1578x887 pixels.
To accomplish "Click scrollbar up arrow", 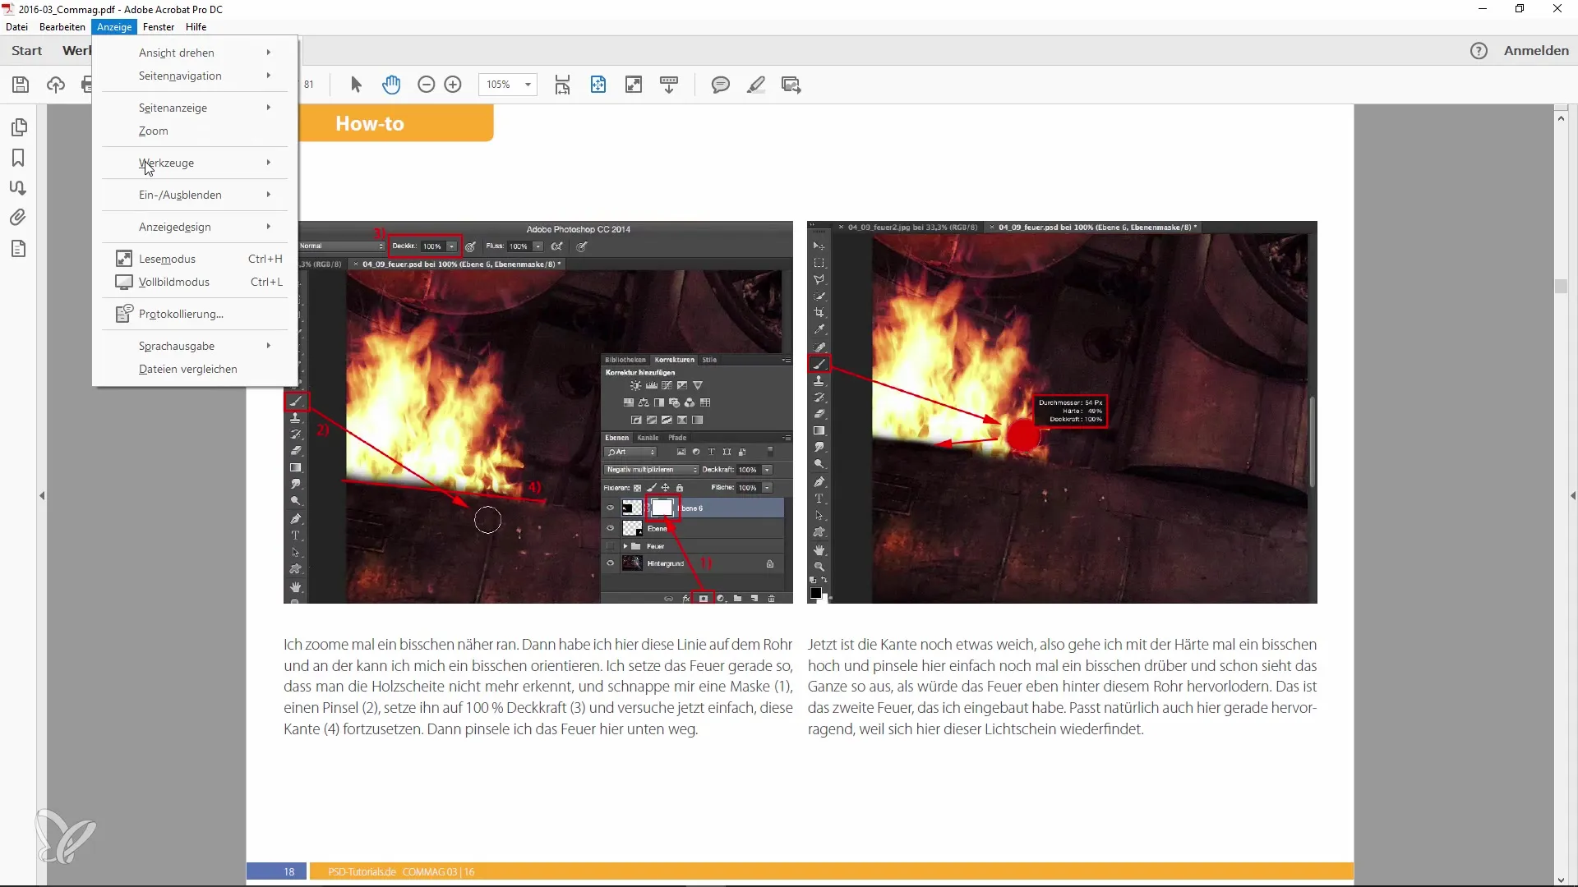I will pos(1561,118).
